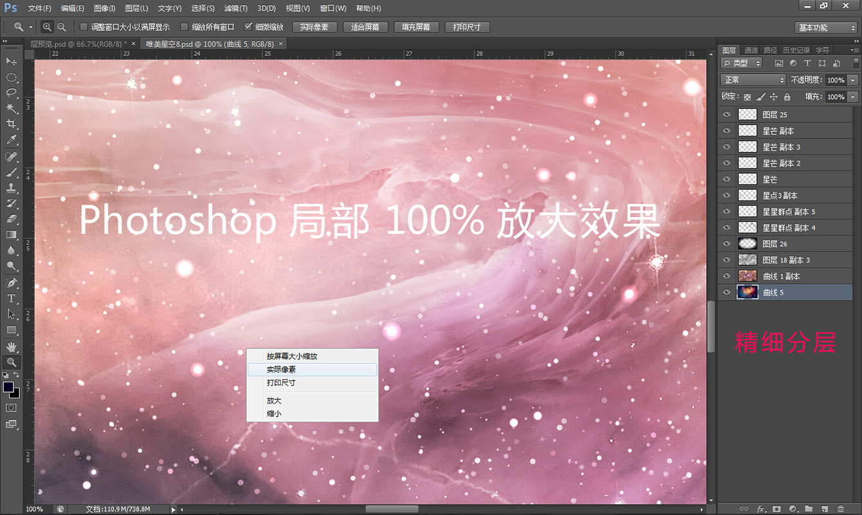The image size is (862, 515).
Task: Delete layer trash icon
Action: 841,509
